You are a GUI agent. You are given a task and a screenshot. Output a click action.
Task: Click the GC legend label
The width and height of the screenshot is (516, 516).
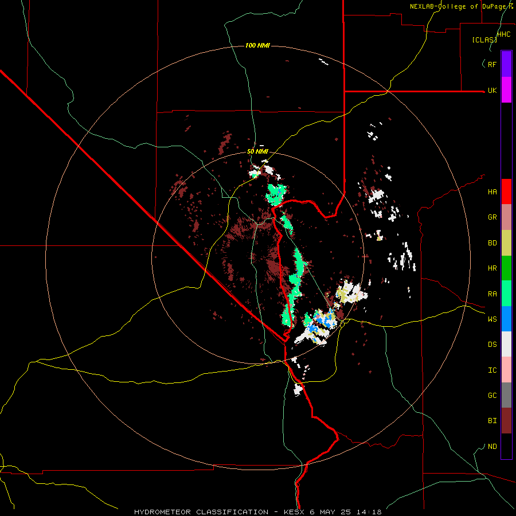point(492,396)
